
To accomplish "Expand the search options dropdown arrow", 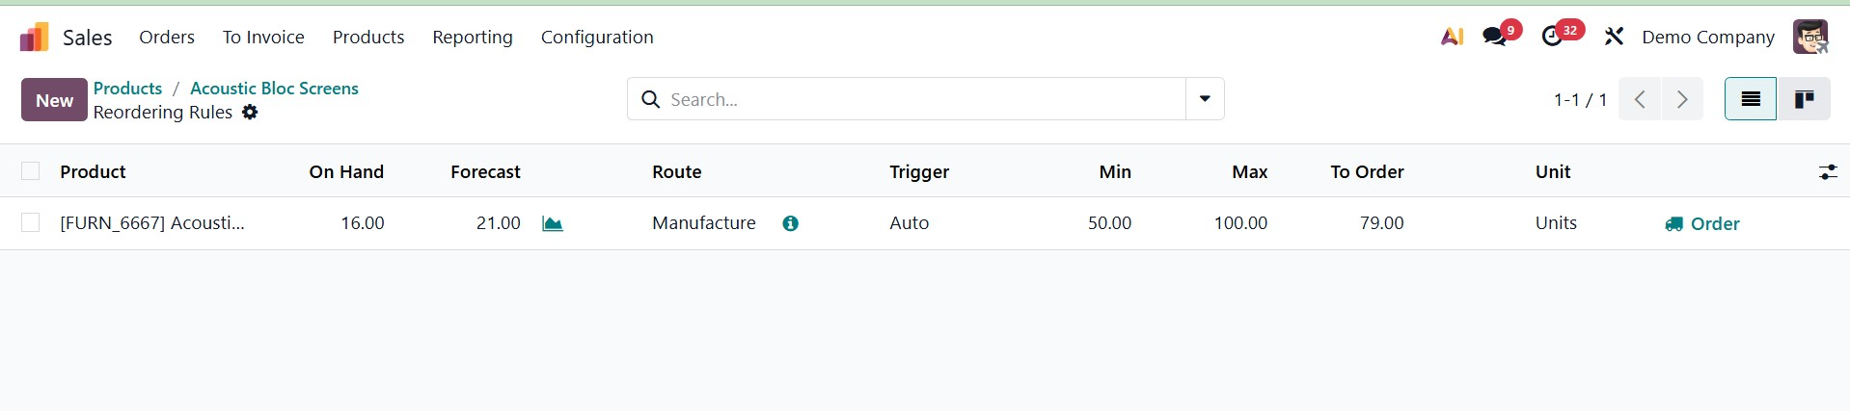I will [x=1205, y=99].
